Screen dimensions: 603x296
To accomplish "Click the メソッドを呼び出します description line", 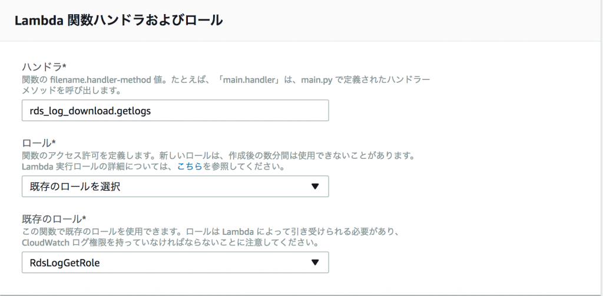I will pyautogui.click(x=71, y=91).
